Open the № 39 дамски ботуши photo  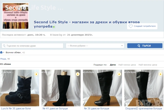point(102,88)
